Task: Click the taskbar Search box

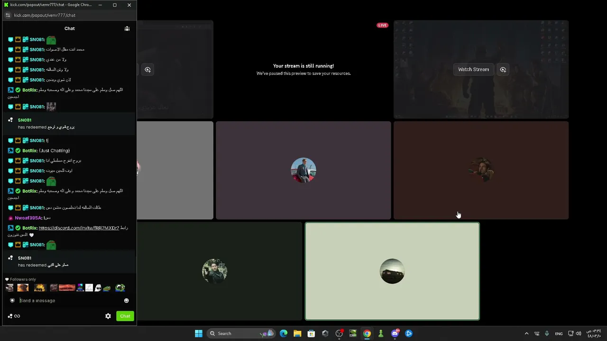Action: click(x=241, y=333)
